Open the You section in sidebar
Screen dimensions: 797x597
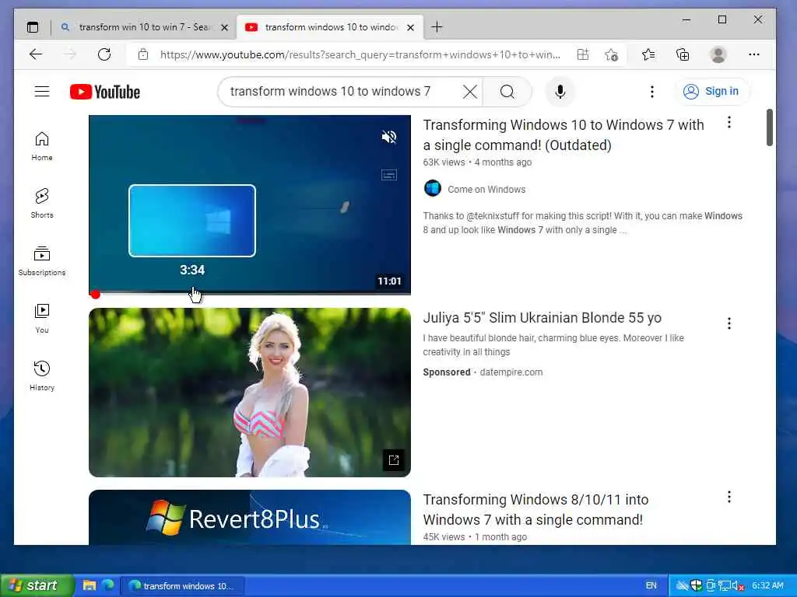click(42, 318)
